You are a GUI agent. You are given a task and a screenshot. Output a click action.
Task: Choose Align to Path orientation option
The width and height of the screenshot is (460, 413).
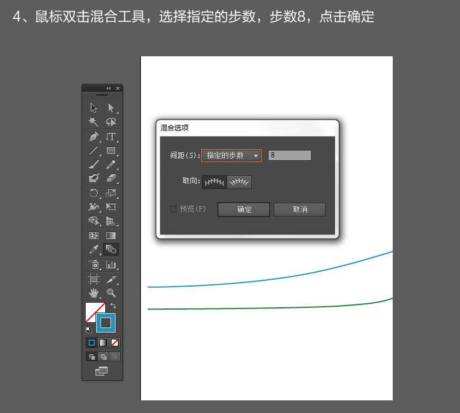pyautogui.click(x=239, y=182)
